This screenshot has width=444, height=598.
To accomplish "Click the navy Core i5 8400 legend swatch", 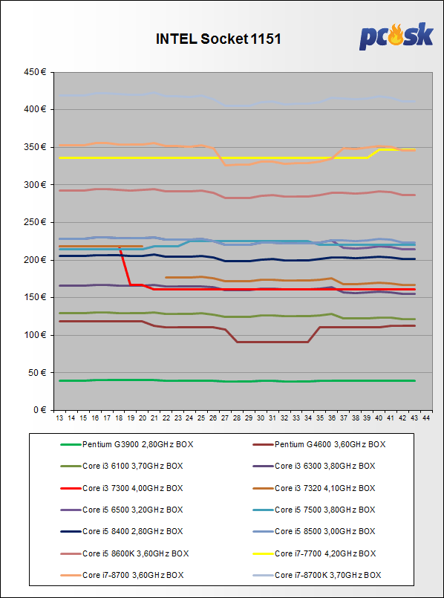I will pyautogui.click(x=71, y=532).
